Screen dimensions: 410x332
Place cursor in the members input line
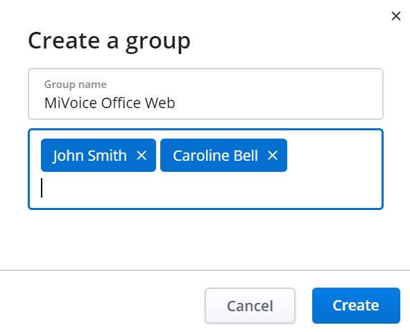205,188
